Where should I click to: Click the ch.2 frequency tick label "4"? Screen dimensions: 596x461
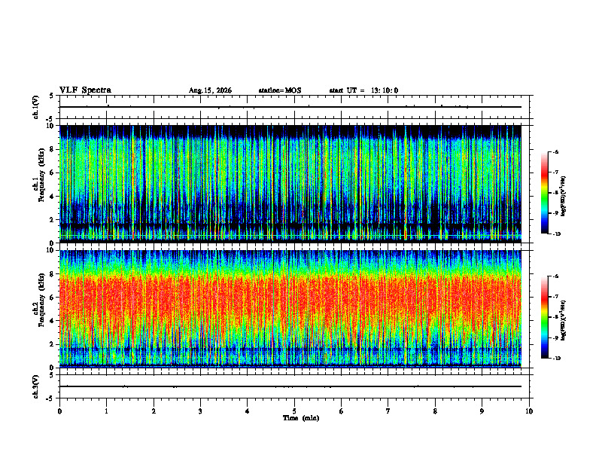click(x=53, y=321)
